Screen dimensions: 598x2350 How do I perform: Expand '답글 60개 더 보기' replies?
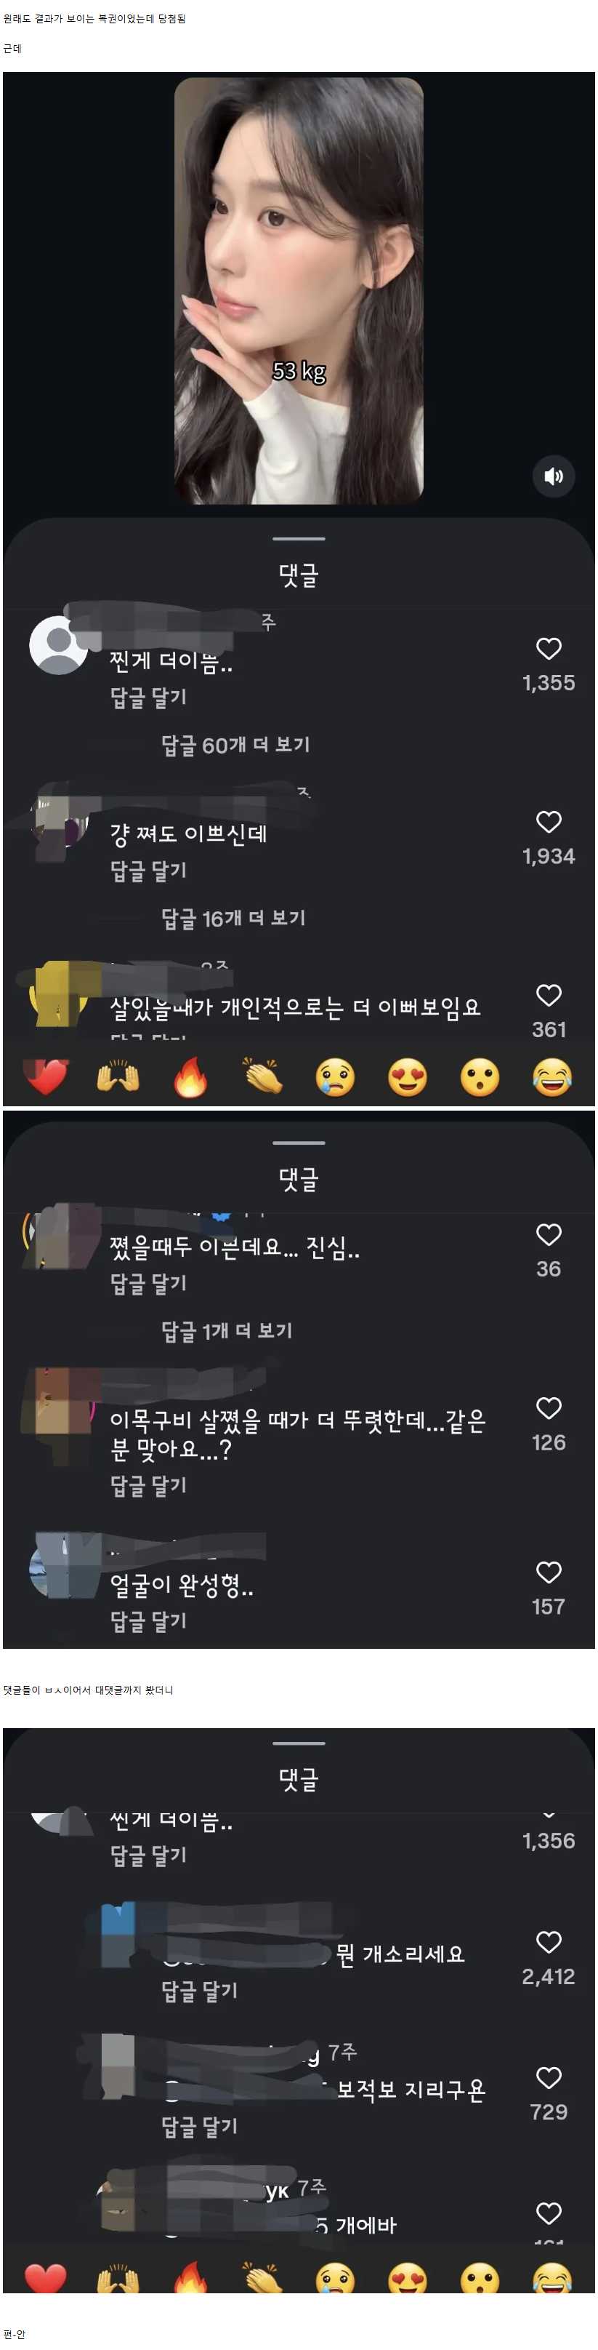coord(235,744)
